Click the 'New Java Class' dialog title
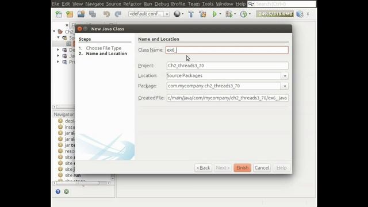The height and width of the screenshot is (207, 368). click(x=108, y=29)
